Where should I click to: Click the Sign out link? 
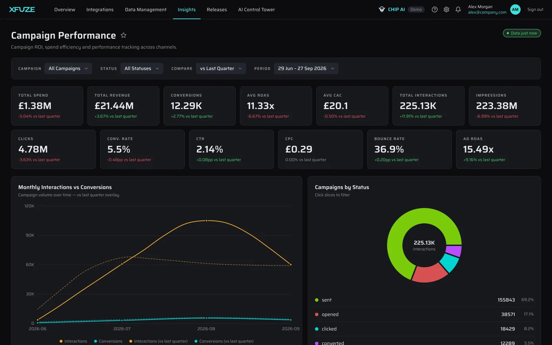535,10
